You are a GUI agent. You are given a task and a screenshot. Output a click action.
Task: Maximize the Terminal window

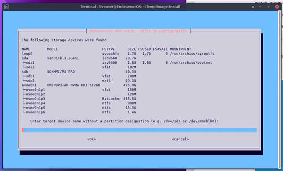point(268,7)
